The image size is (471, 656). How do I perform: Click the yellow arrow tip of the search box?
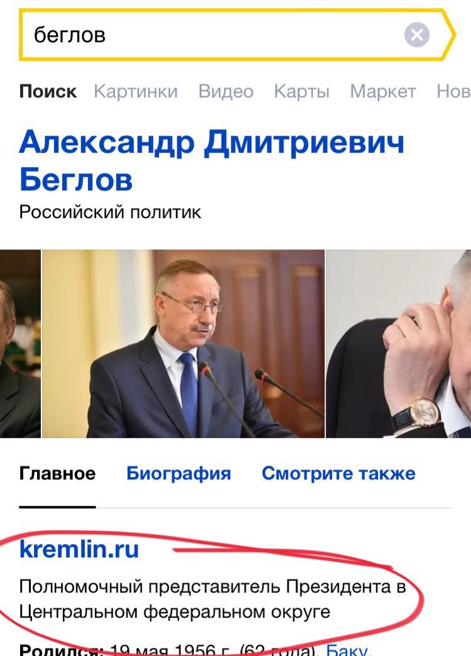(x=449, y=35)
